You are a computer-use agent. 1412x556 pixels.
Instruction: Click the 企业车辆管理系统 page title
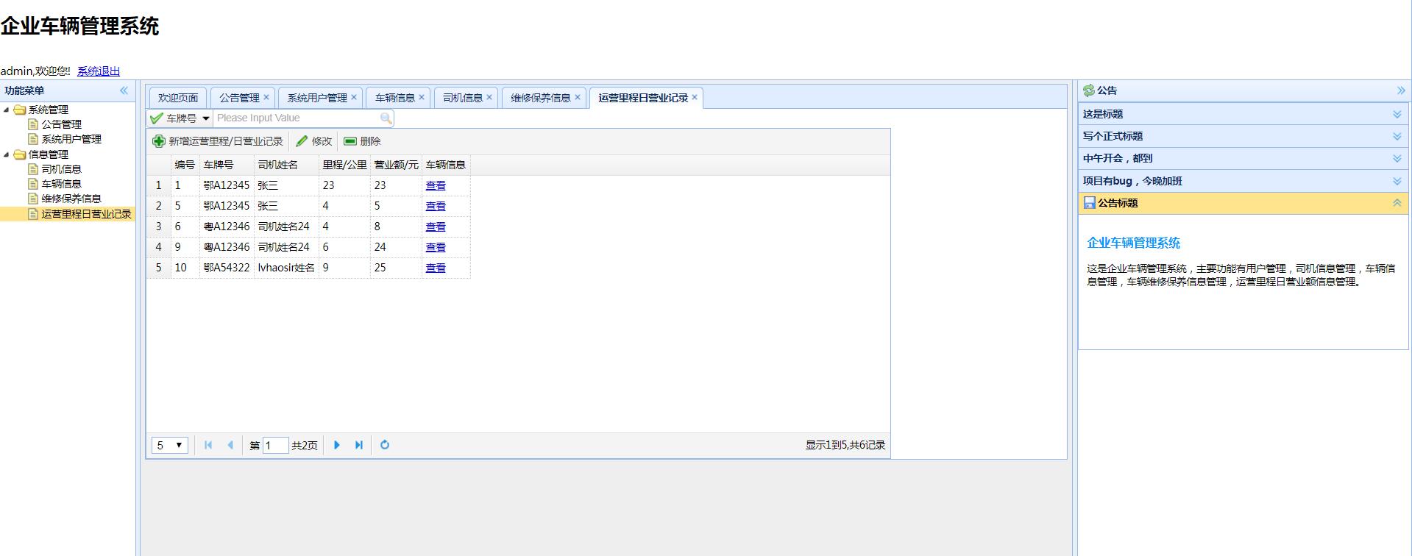coord(79,26)
